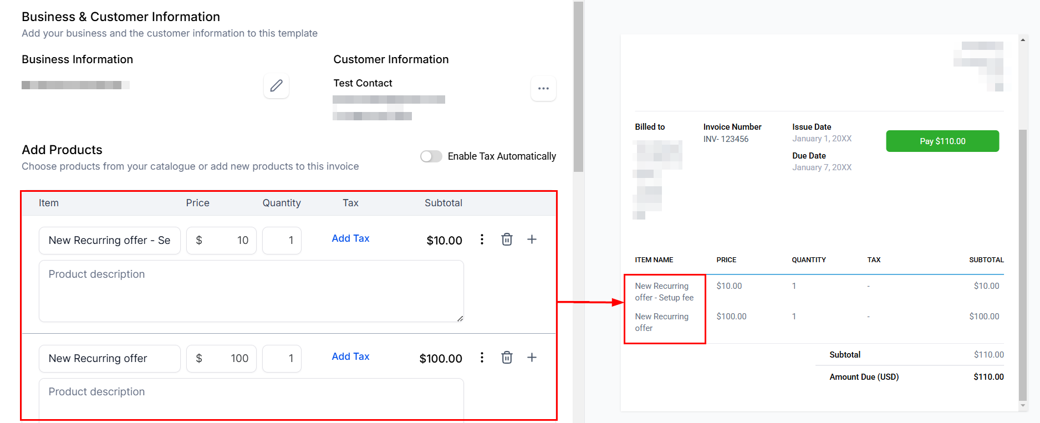The image size is (1040, 423).
Task: Edit item name field New Recurring offer - Se
Action: coord(110,241)
